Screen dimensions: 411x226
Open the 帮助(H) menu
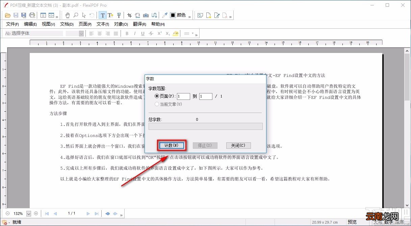click(x=158, y=24)
